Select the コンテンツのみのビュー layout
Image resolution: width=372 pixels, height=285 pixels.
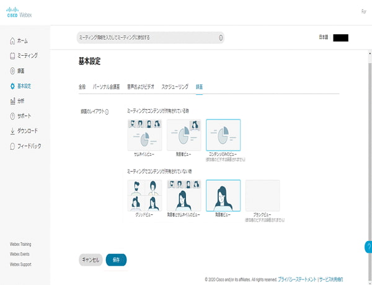pos(223,135)
